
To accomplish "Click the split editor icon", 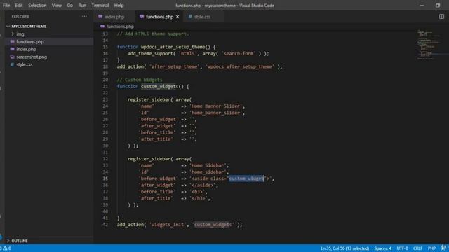I will click(x=441, y=17).
